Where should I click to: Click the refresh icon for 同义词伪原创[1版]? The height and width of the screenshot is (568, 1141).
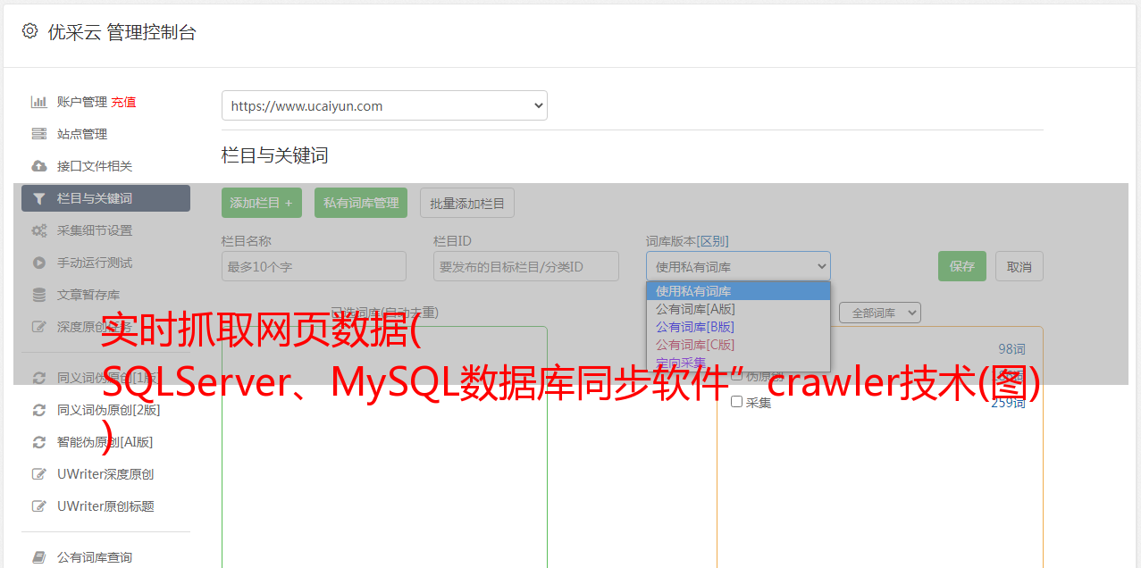tap(38, 378)
